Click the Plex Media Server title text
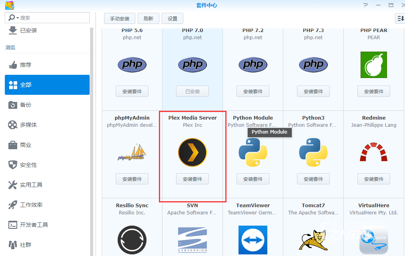405x256 pixels. click(x=192, y=118)
